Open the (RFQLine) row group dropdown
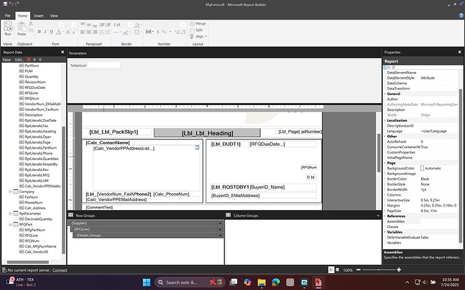Screen dimensions: 465x290 220,229
